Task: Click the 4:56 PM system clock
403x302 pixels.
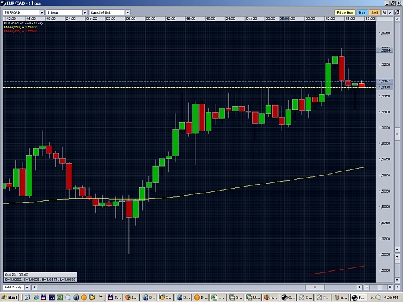Action: click(x=391, y=297)
